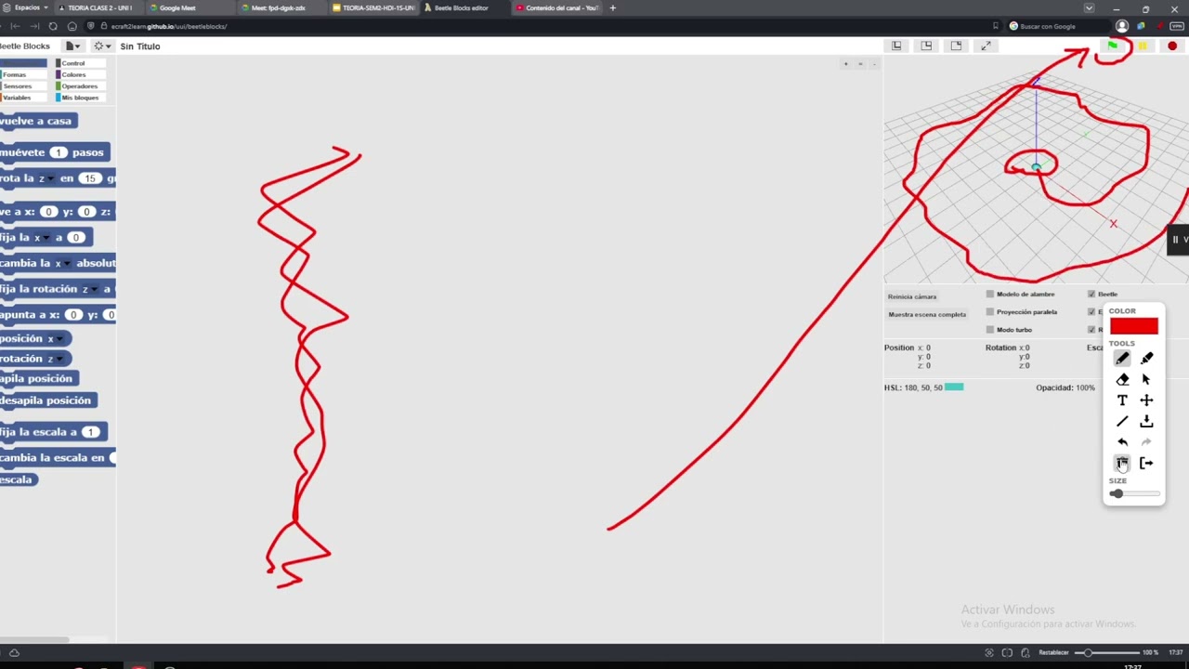This screenshot has height=669, width=1189.
Task: Open a new browser tab
Action: 612,7
